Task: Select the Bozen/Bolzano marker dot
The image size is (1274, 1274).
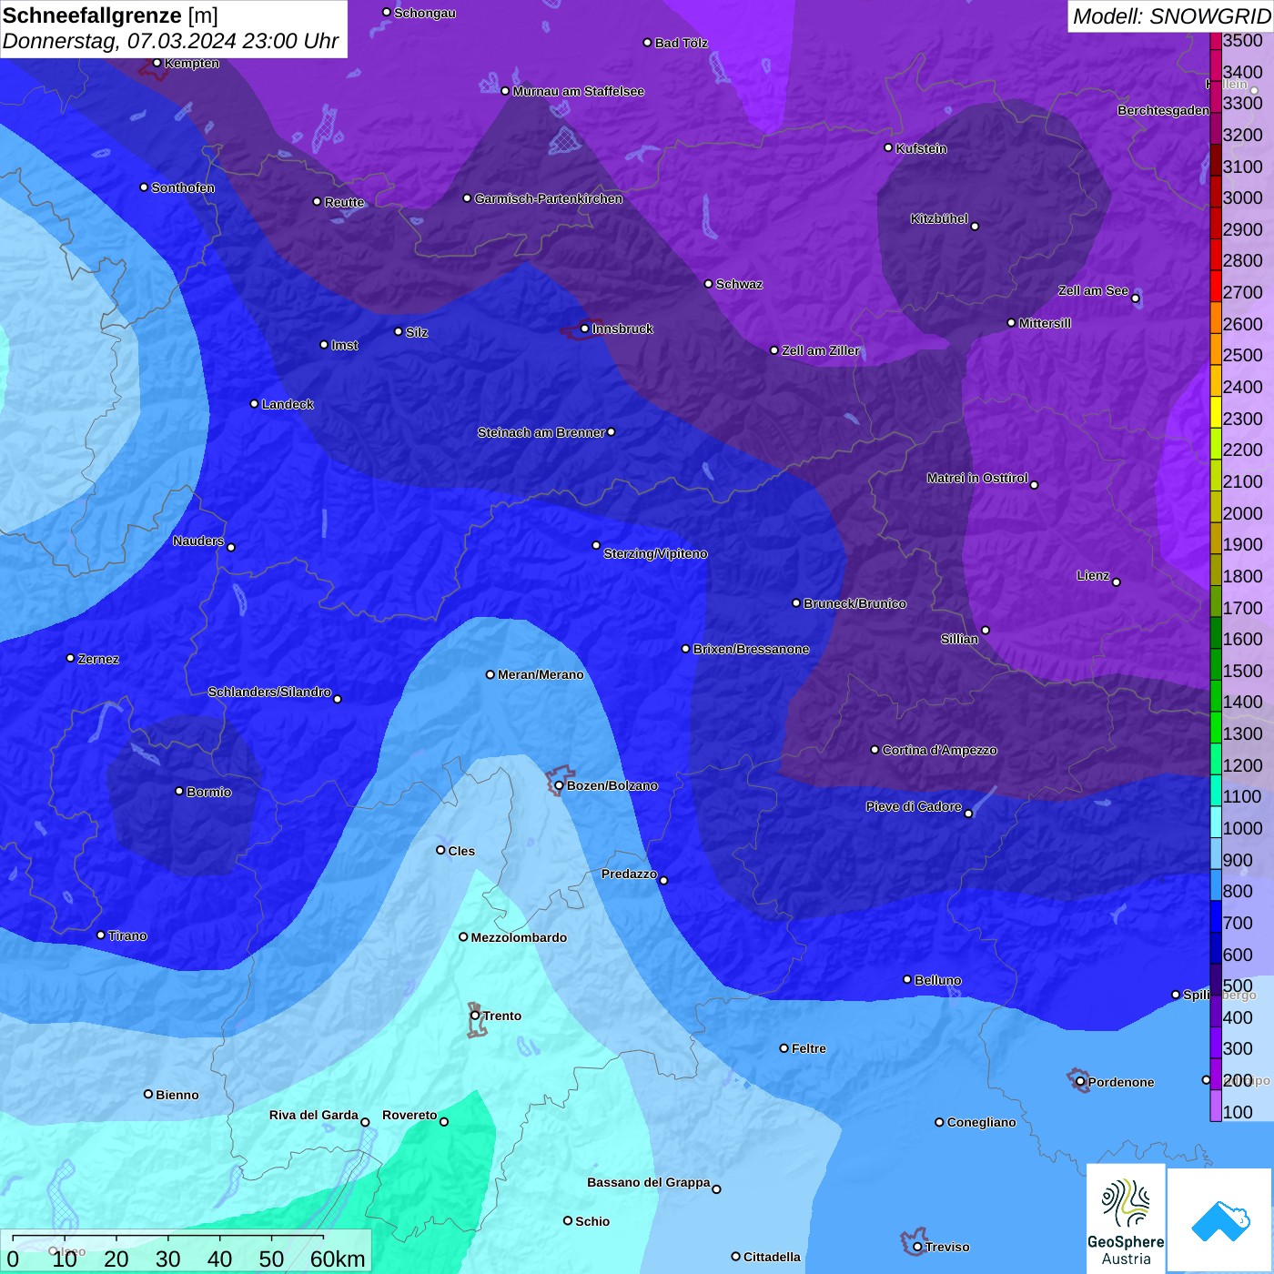Action: [x=559, y=785]
